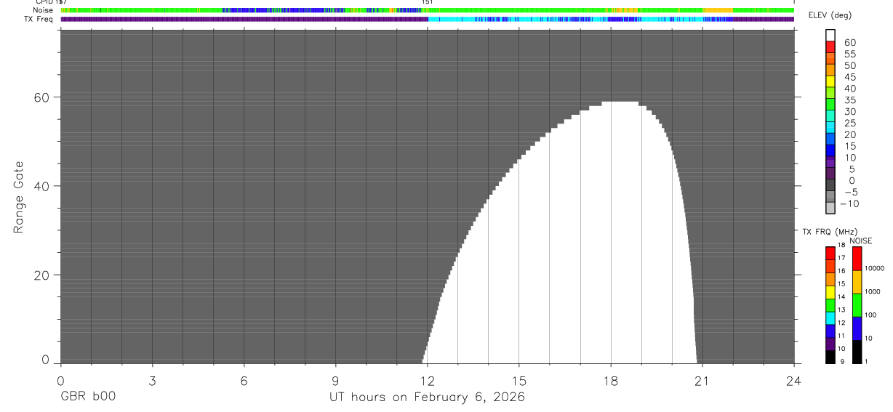Pick the light gray bottom segment of ELEV bar
The width and height of the screenshot is (893, 412).
coord(830,208)
